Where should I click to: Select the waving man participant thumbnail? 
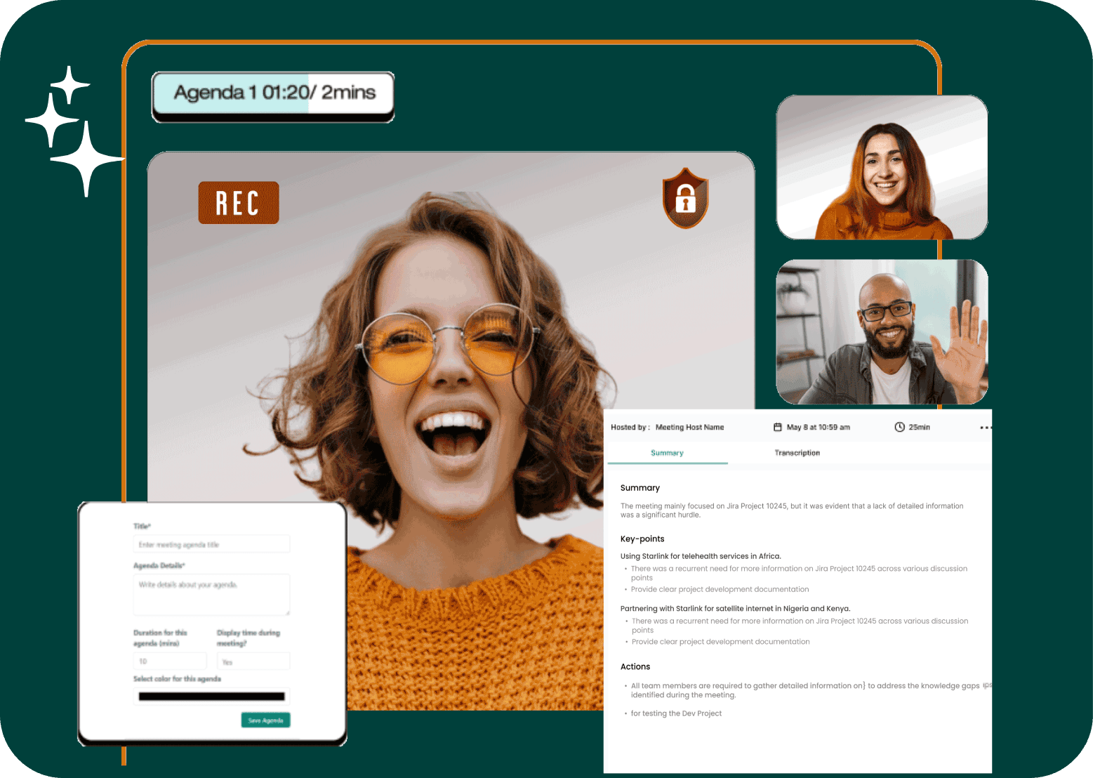[x=882, y=332]
